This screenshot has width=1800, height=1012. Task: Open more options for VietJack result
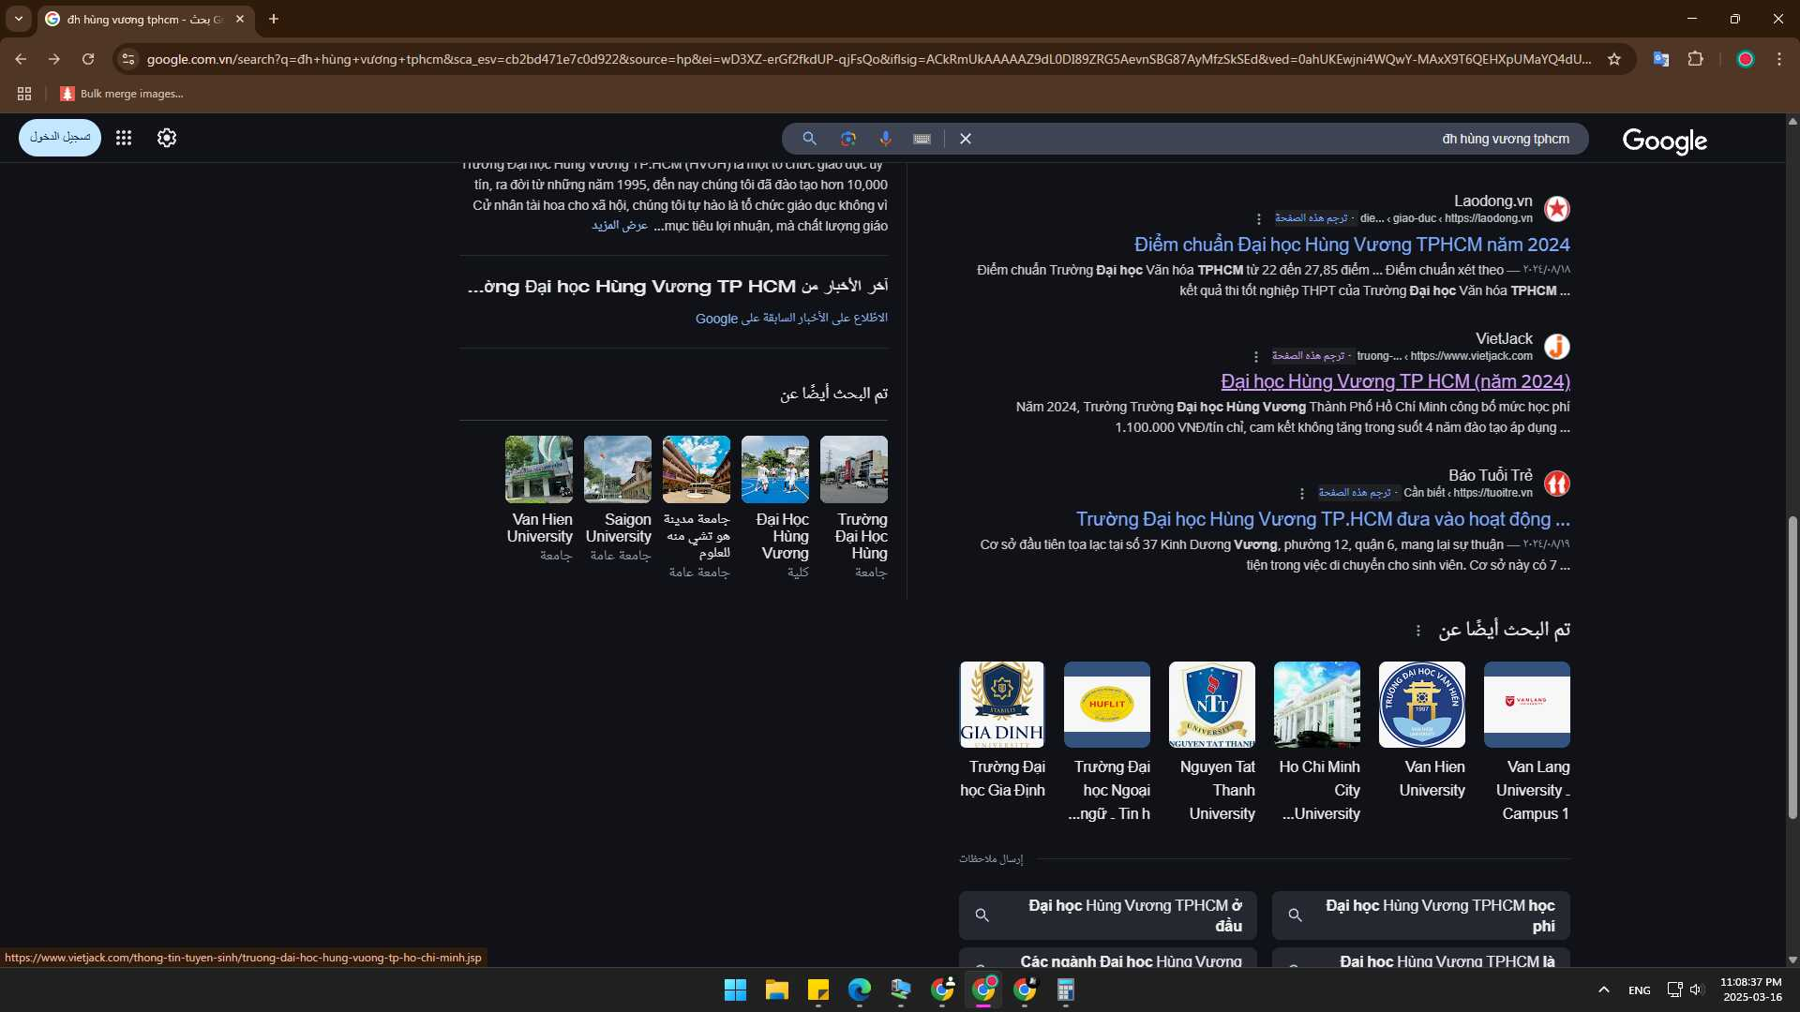[1256, 357]
